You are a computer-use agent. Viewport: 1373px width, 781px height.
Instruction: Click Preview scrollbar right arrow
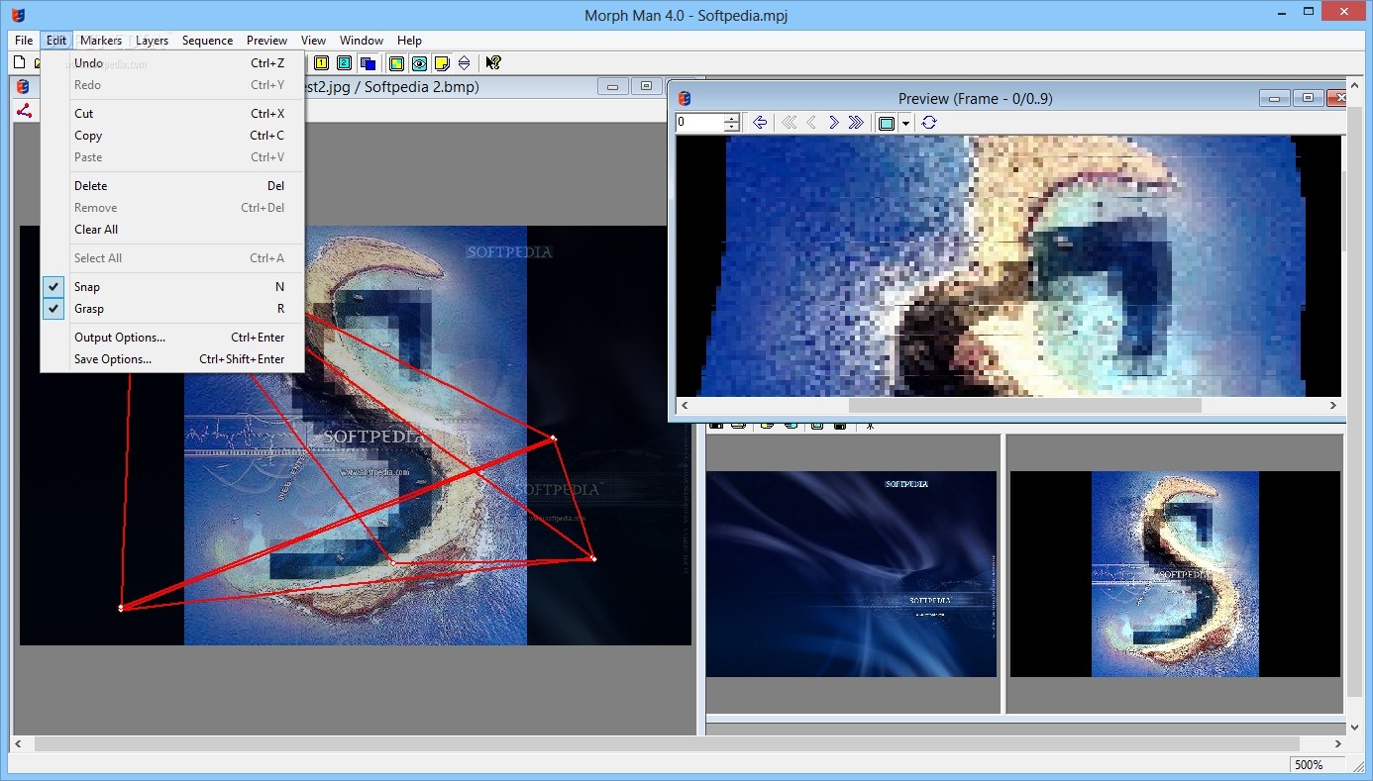[1333, 406]
